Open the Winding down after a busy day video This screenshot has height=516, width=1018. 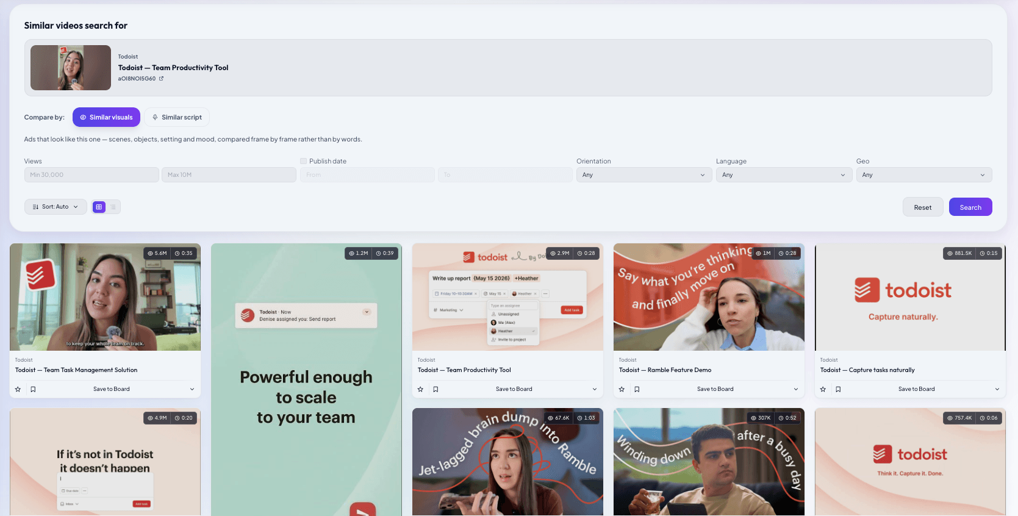click(709, 462)
